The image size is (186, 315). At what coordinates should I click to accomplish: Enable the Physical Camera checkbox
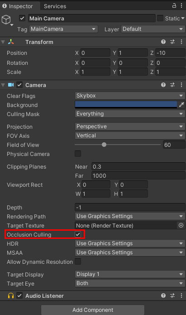(78, 154)
